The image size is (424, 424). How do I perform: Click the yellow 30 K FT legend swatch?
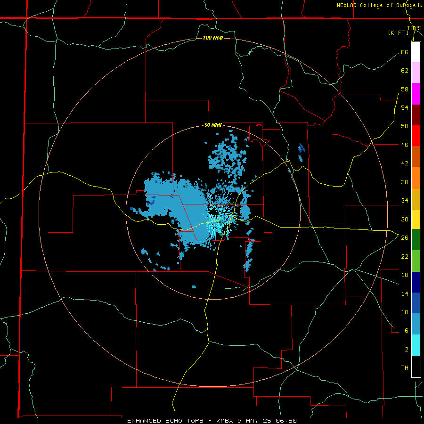coord(416,220)
